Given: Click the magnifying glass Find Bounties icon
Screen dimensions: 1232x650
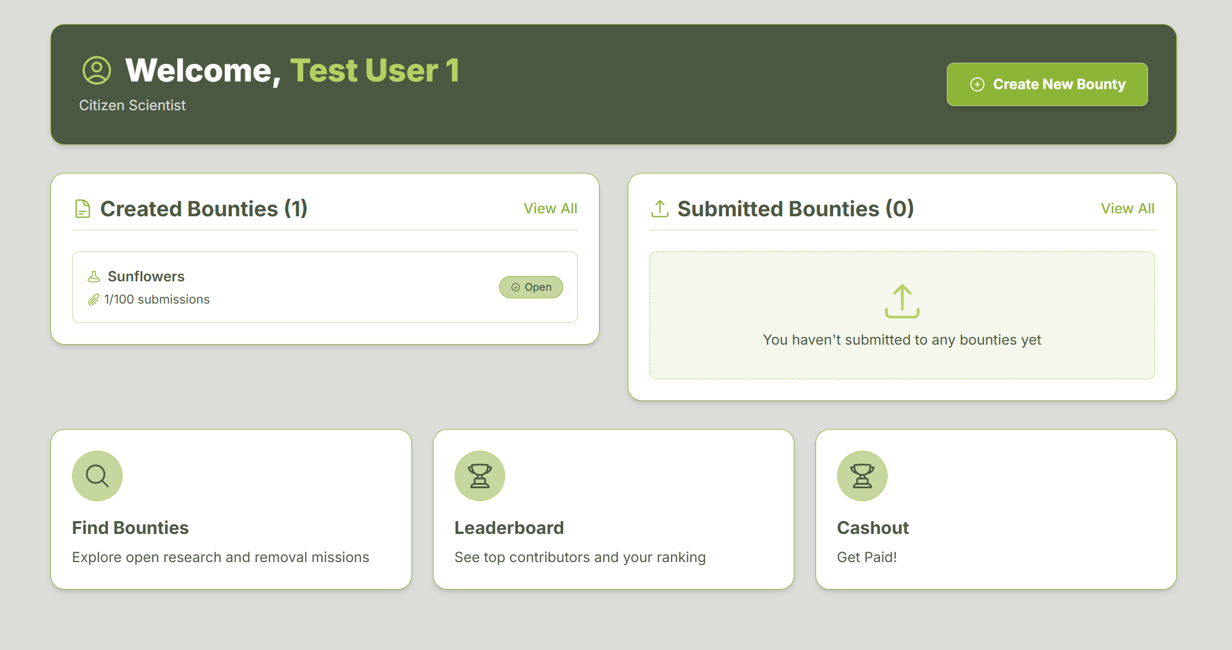Looking at the screenshot, I should 97,476.
